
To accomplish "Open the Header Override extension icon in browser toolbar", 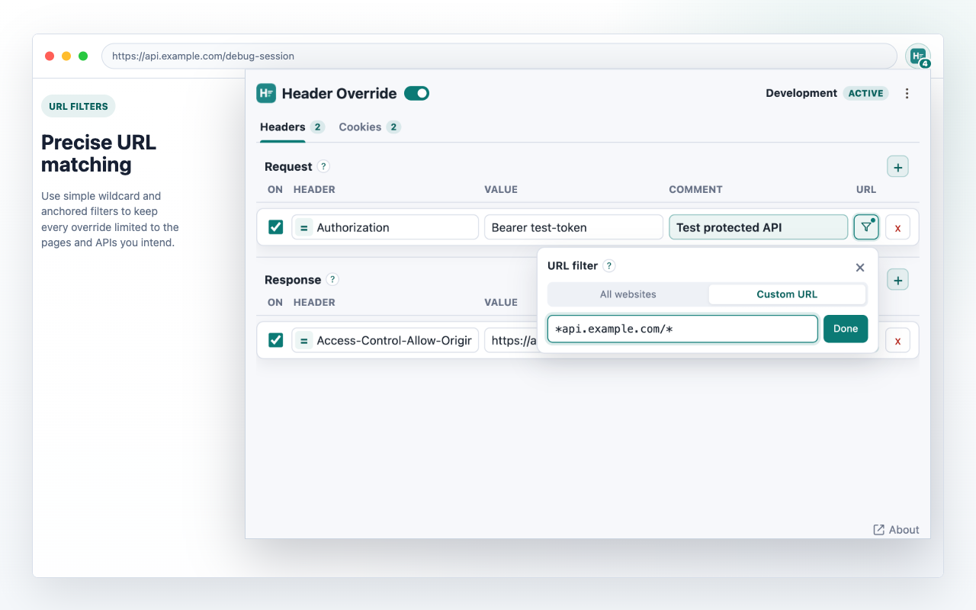I will click(x=918, y=56).
